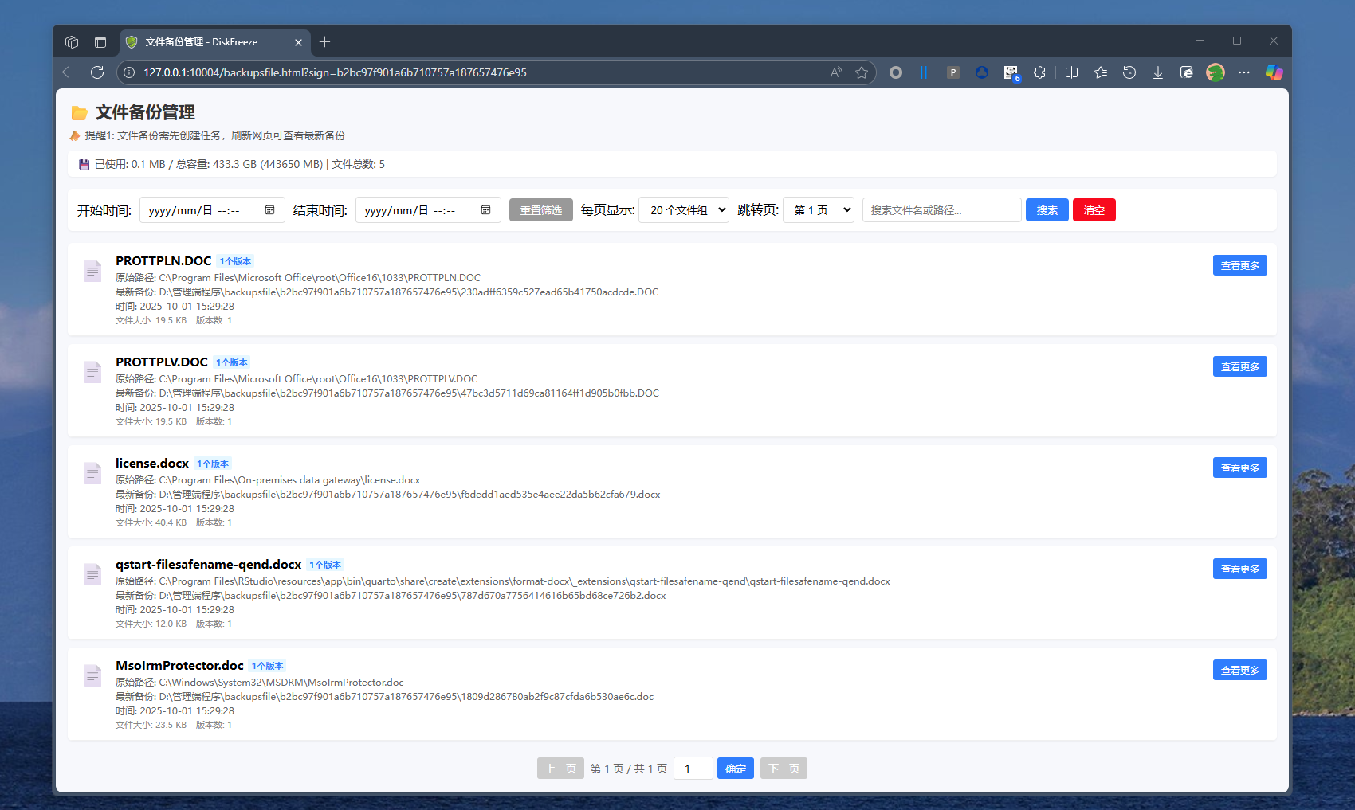Click the PROTTPLV.DOC file name

coord(162,362)
